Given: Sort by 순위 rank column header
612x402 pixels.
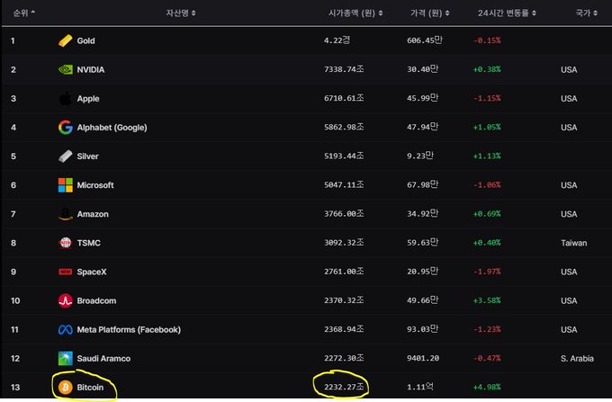Looking at the screenshot, I should point(24,13).
